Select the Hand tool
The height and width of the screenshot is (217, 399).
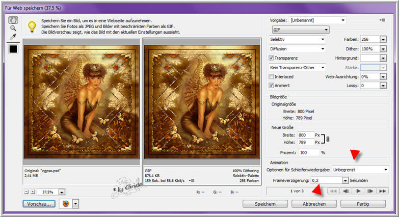13,20
